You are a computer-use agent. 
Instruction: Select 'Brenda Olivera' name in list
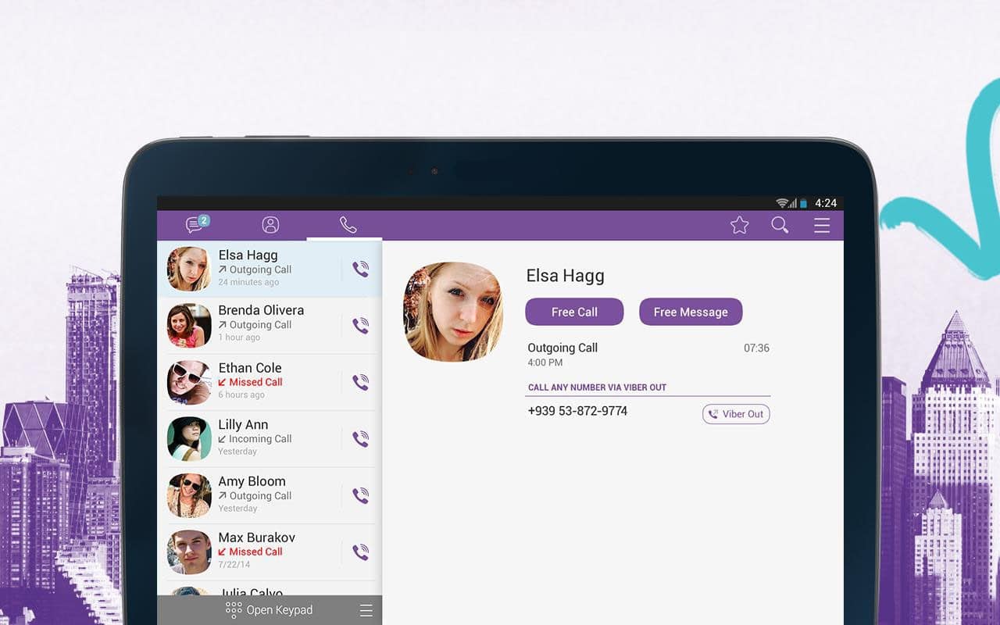coord(261,310)
